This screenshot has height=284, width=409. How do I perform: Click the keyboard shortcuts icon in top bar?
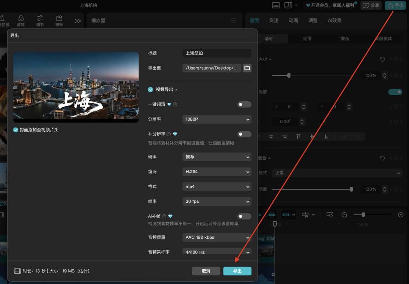pos(276,5)
